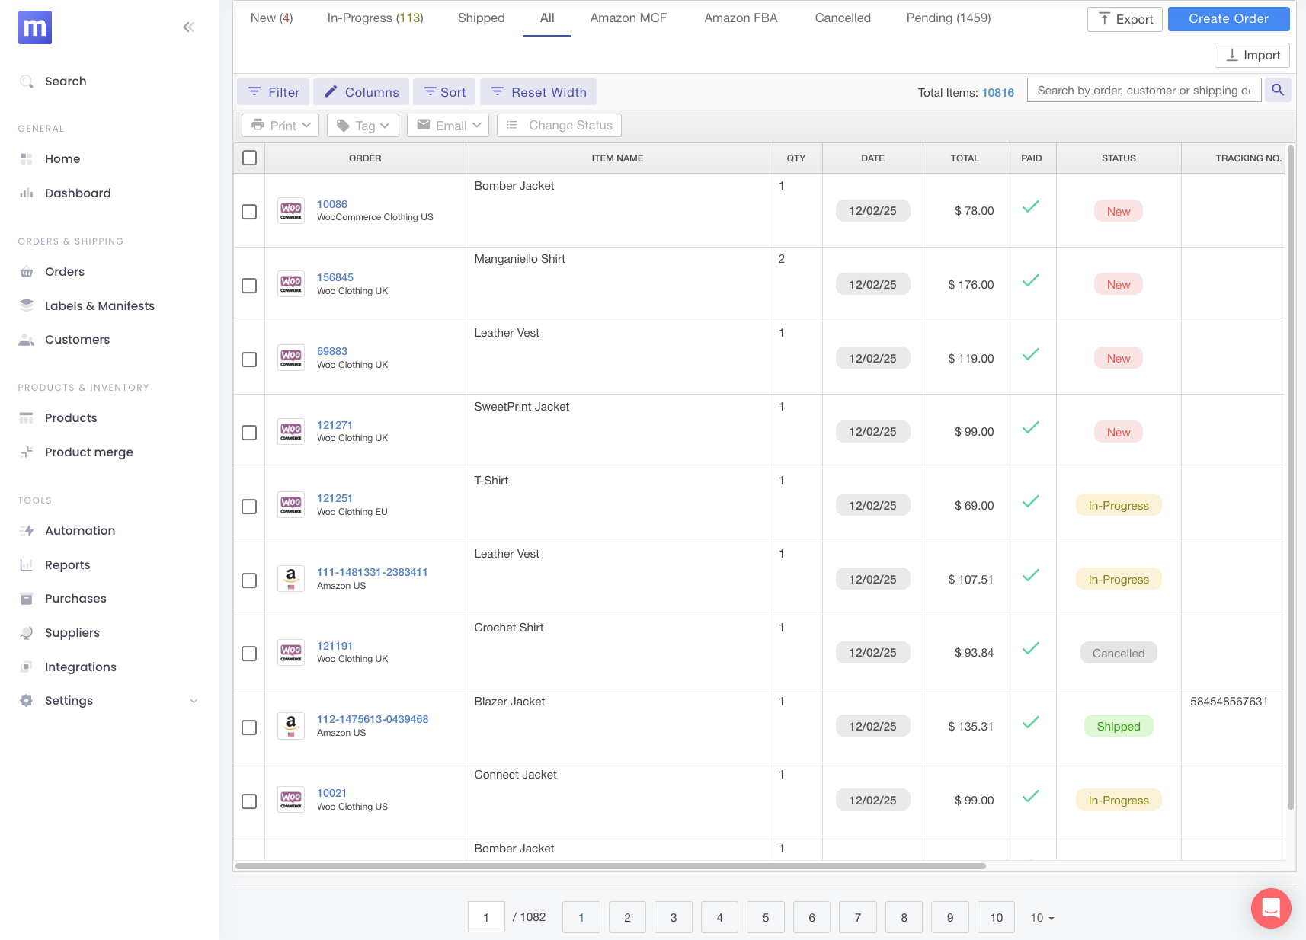Tick the row checkbox for Amazon order 111-1481331-2383411
The width and height of the screenshot is (1306, 940).
pos(249,580)
